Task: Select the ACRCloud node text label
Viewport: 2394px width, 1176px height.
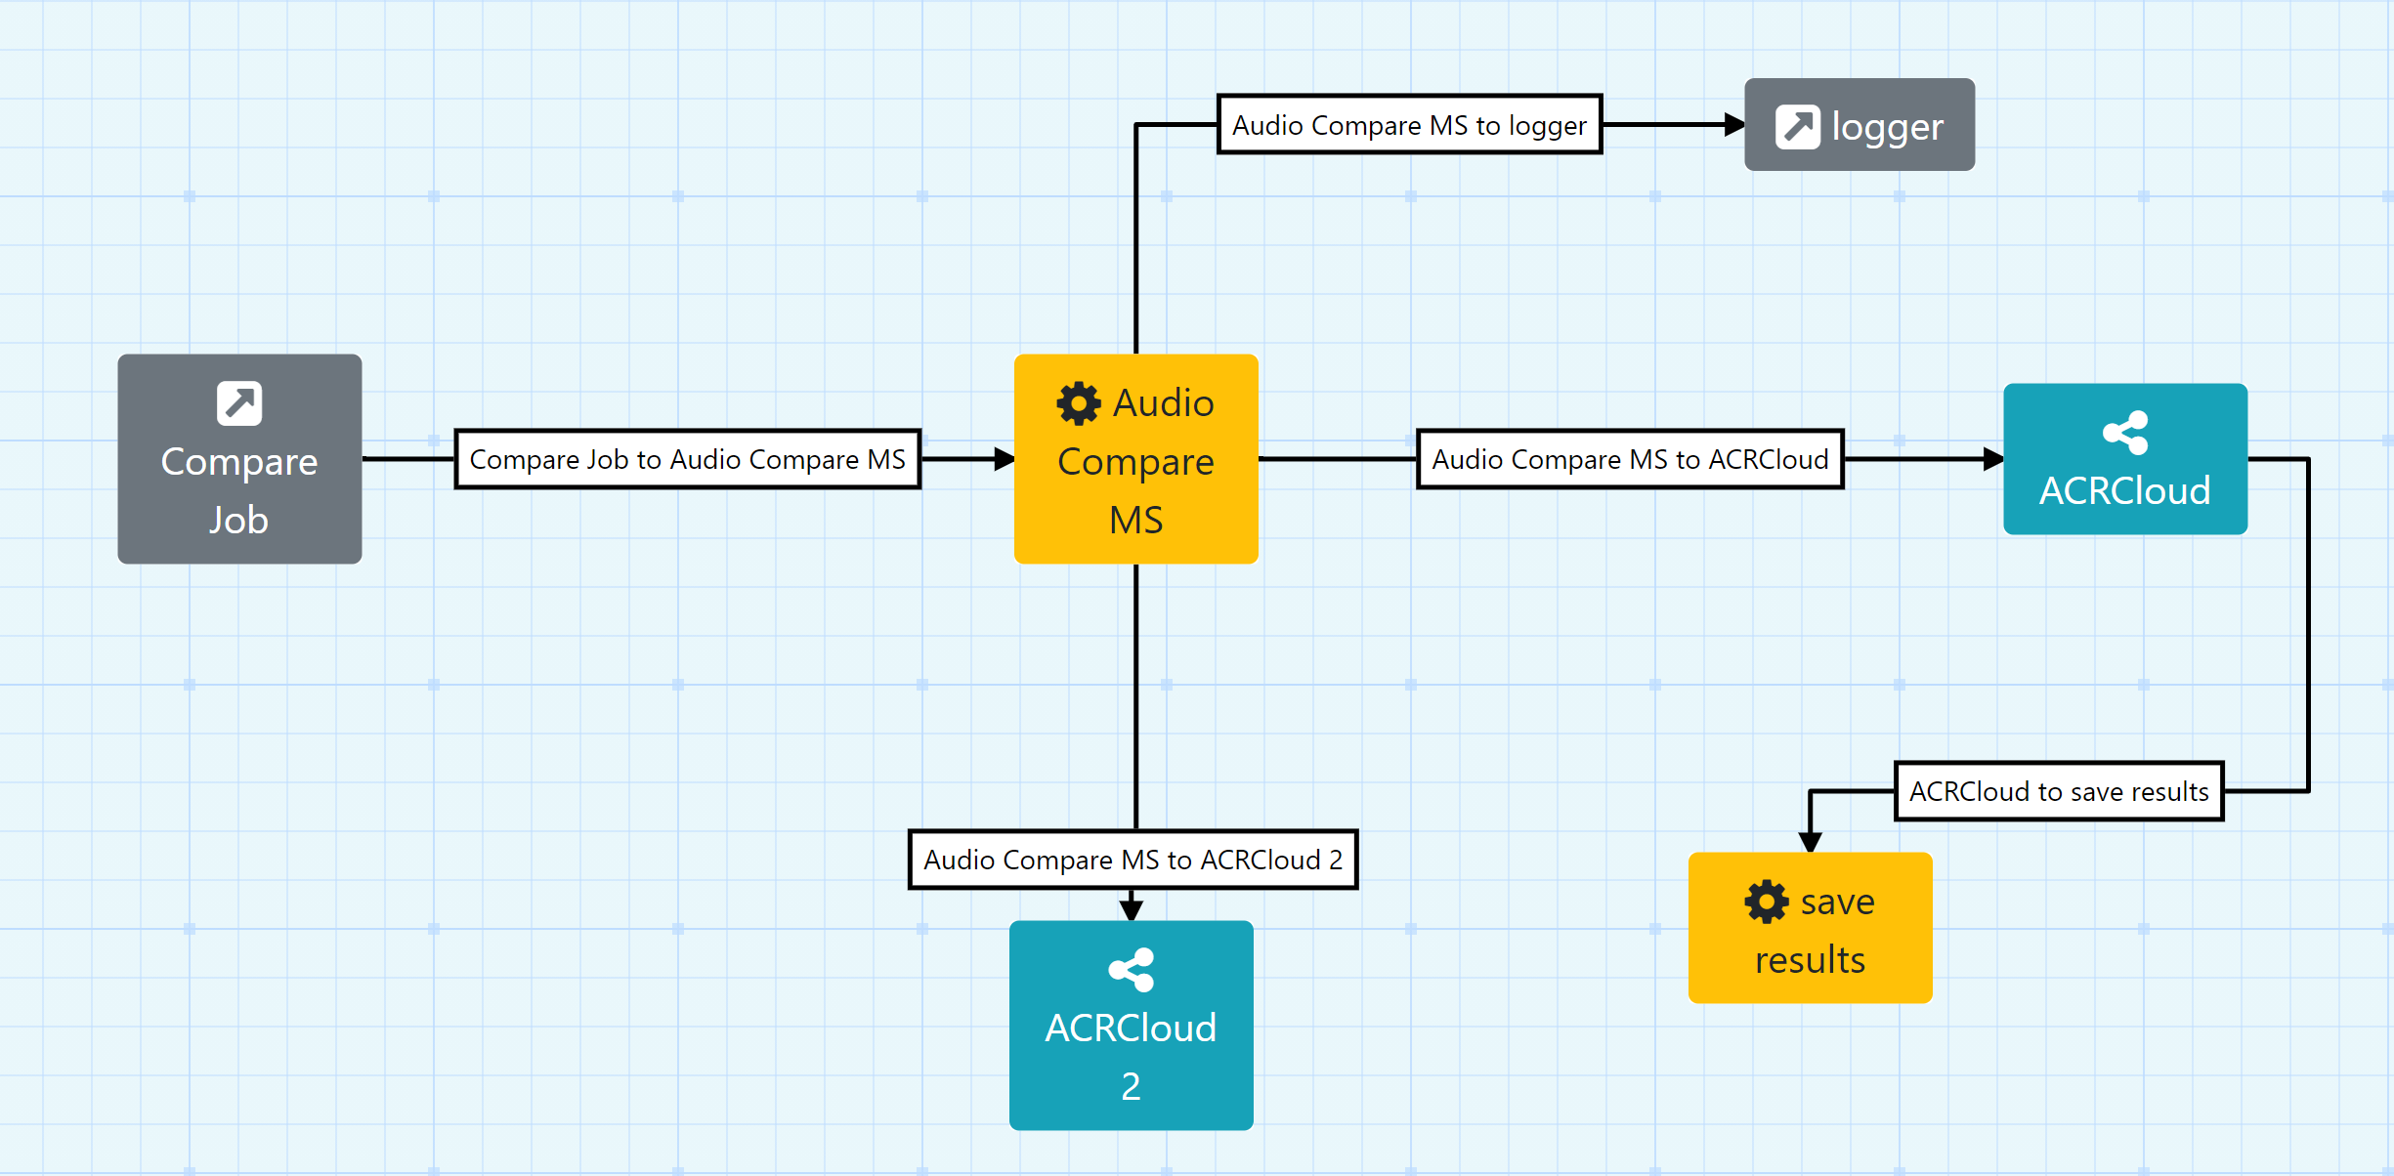Action: coord(2125,490)
